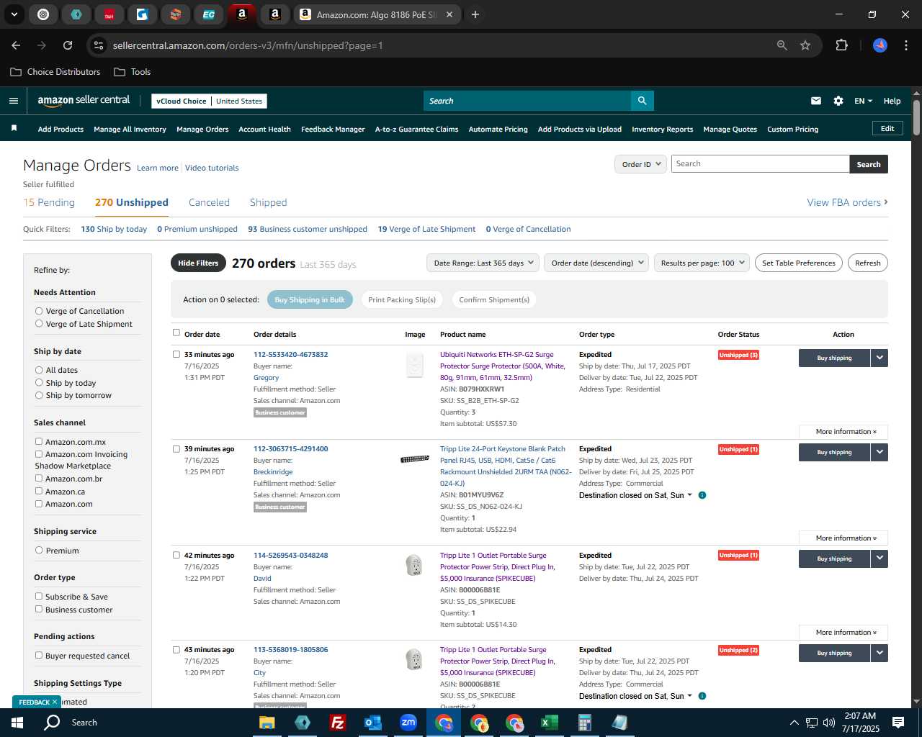Click the zoom magnifier icon in the address bar
The width and height of the screenshot is (922, 737).
click(782, 45)
